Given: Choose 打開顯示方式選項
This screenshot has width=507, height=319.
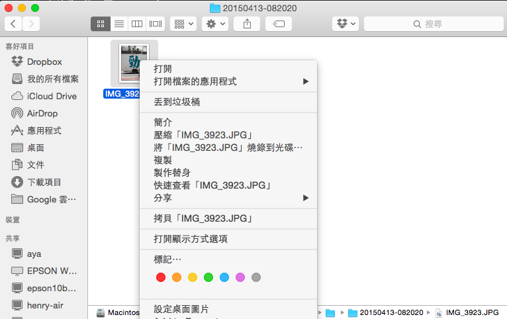Looking at the screenshot, I should click(x=228, y=239).
